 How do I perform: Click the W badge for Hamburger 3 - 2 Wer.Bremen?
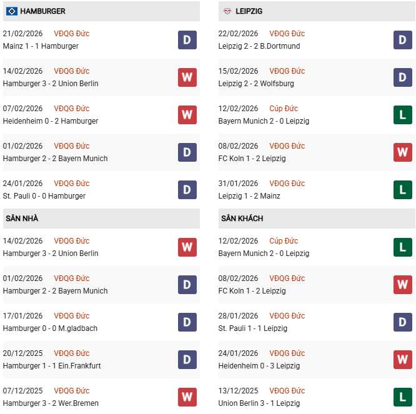(x=187, y=397)
